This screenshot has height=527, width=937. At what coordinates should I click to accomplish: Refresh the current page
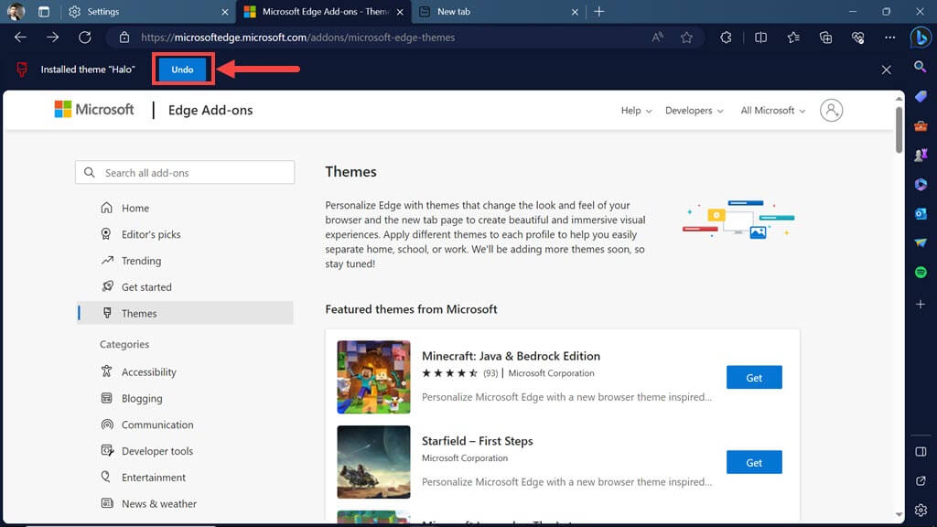pos(85,37)
